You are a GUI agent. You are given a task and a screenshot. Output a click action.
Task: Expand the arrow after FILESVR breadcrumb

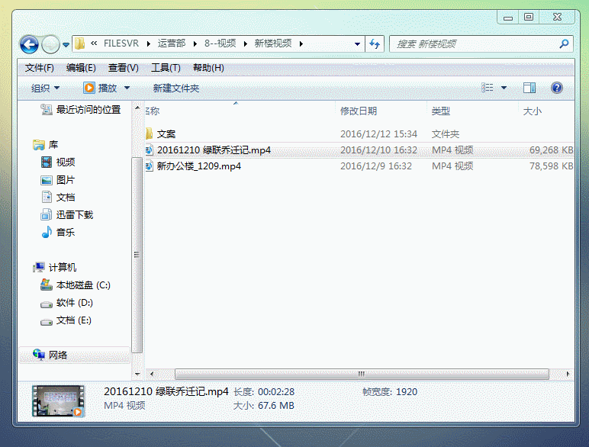tap(149, 44)
